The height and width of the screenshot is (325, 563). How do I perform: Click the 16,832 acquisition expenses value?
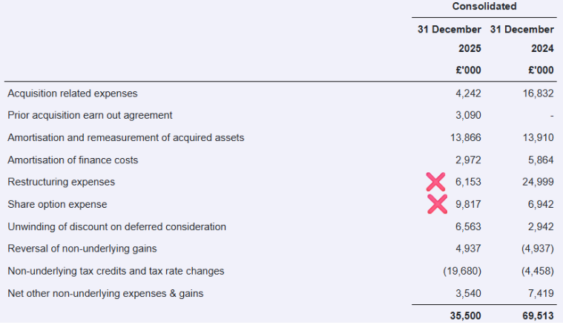coord(538,93)
